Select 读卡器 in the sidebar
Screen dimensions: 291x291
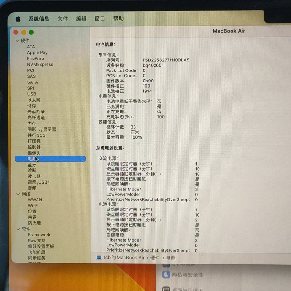pos(34,176)
